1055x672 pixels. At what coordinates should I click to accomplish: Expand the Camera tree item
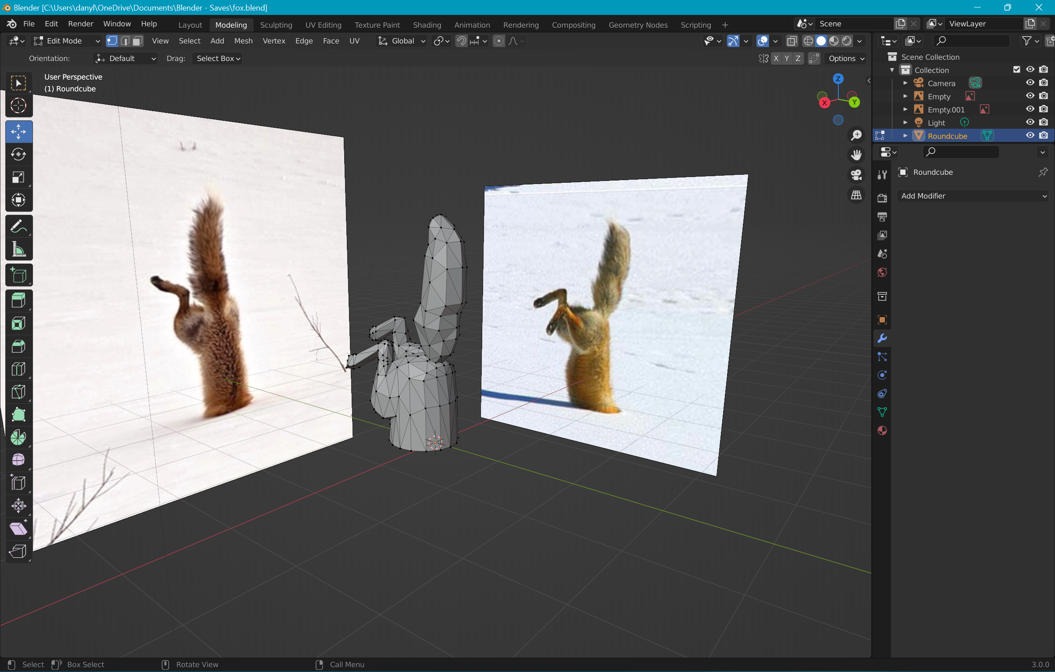click(905, 83)
